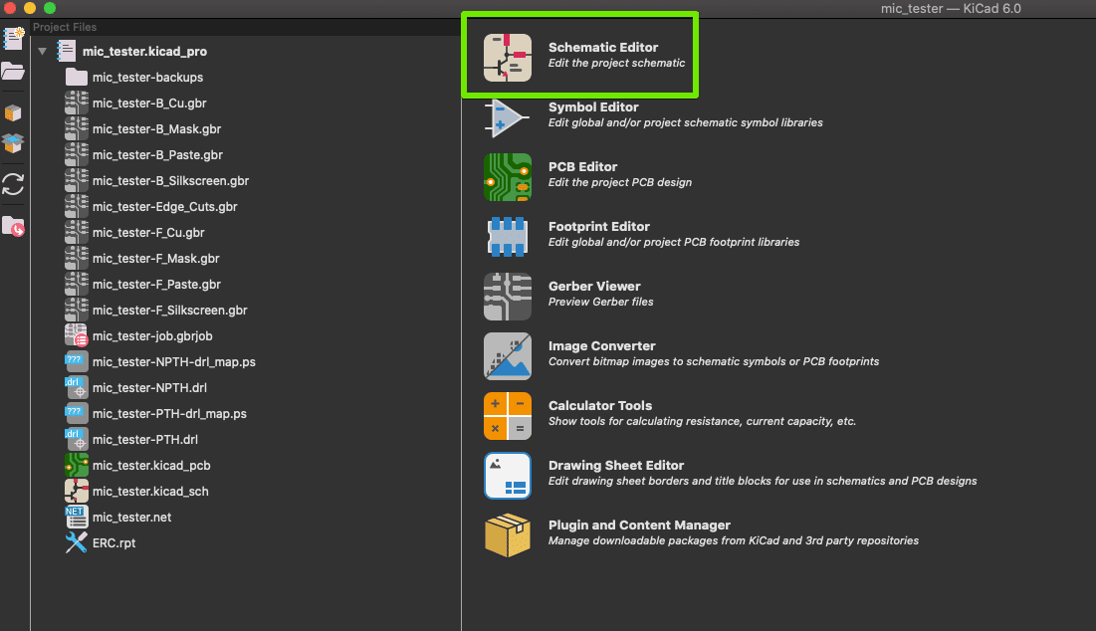Viewport: 1096px width, 631px height.
Task: Select mic_tester-B_Cu.gbr file
Action: pos(149,103)
